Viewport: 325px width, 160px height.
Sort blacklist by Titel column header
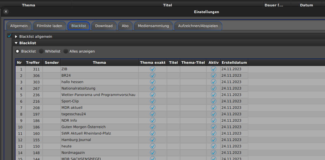tap(173, 62)
